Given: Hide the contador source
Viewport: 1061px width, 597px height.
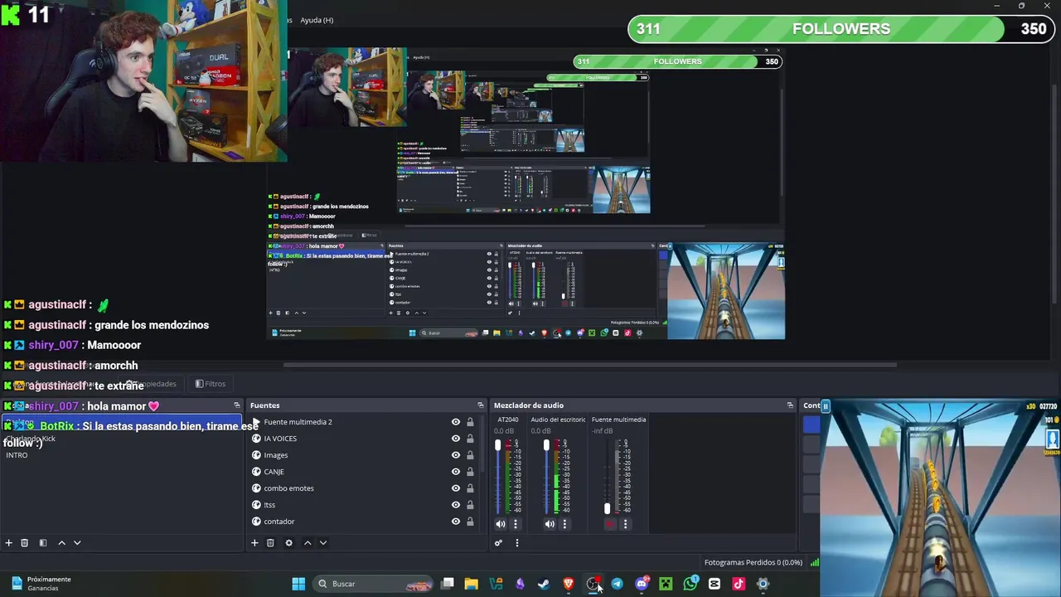Looking at the screenshot, I should (x=455, y=522).
